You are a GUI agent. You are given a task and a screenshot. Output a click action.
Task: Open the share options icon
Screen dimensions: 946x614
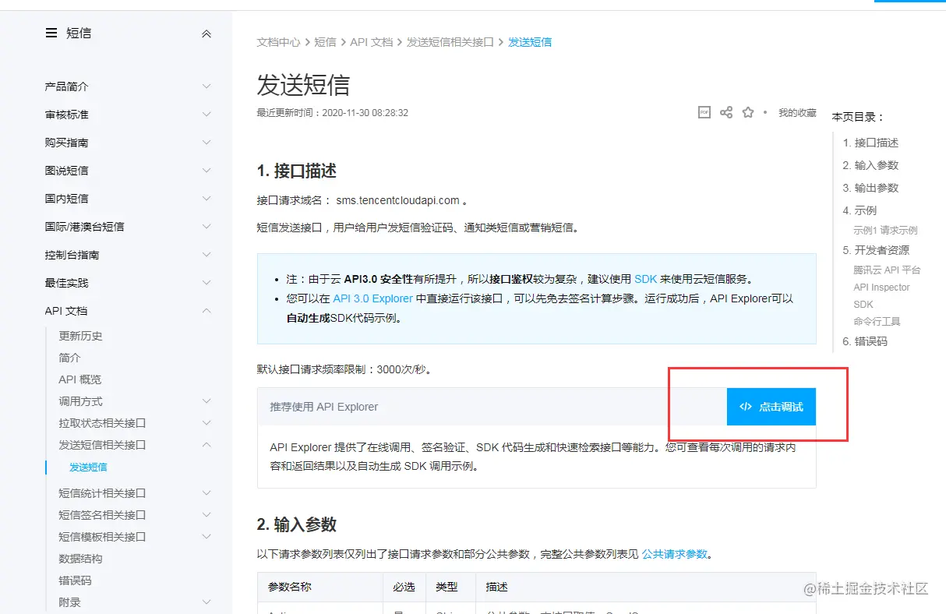725,111
